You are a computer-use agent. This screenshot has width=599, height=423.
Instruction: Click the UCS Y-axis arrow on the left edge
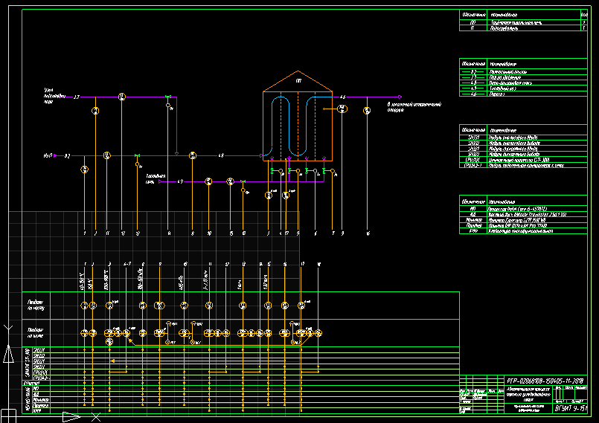[8, 353]
